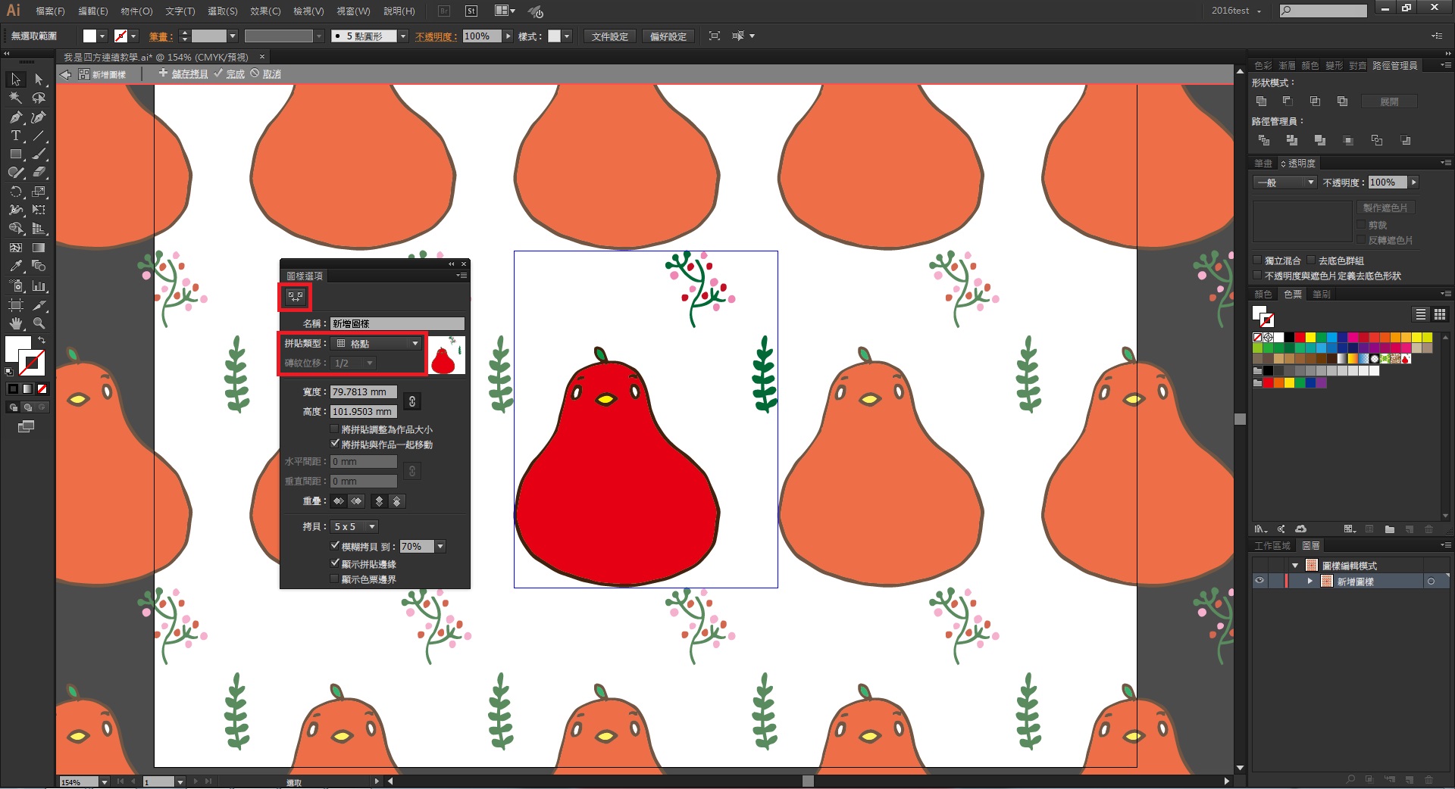Click the Pattern Tile Tool icon

[x=296, y=297]
